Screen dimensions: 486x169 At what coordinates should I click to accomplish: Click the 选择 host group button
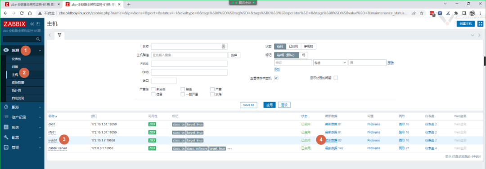click(234, 55)
